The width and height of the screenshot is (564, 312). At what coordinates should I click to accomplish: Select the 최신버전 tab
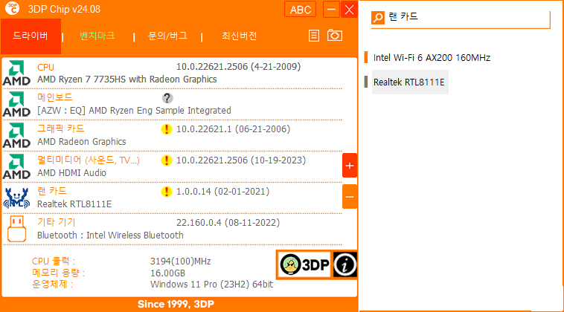coord(239,36)
